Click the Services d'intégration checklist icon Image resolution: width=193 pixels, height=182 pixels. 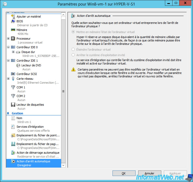point(13,127)
